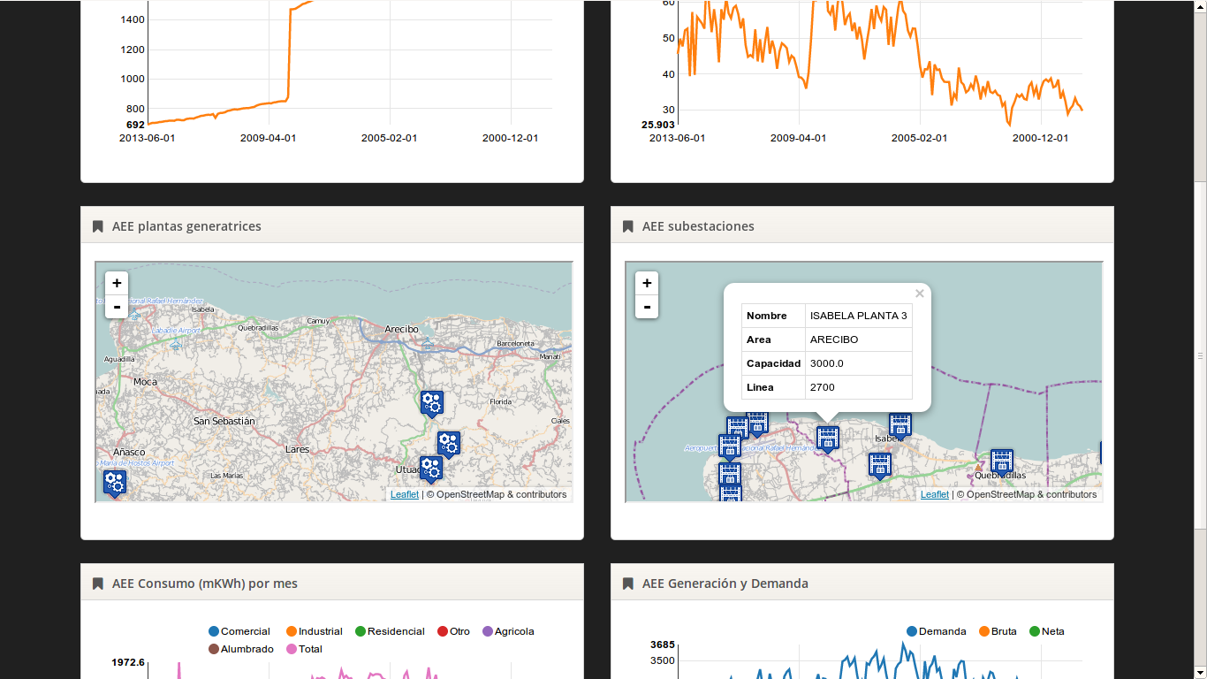Select the power plant marker directly south of Arecibo
Image resolution: width=1207 pixels, height=679 pixels.
coord(431,404)
